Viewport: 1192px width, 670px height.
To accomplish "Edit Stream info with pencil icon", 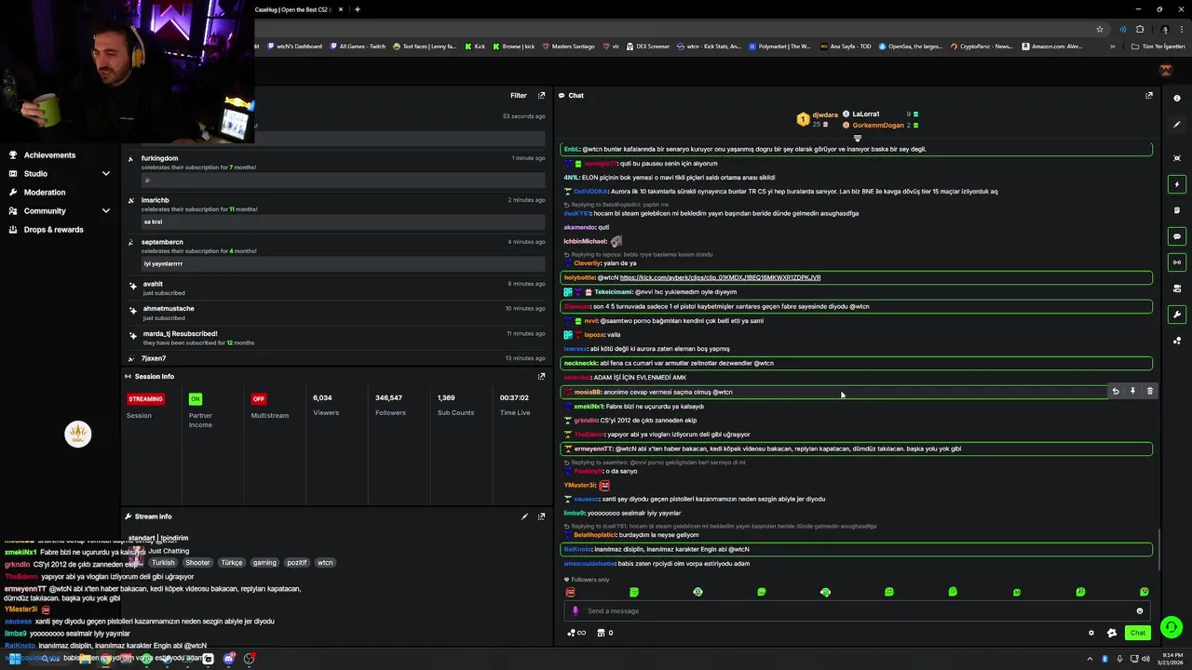I will (x=524, y=516).
